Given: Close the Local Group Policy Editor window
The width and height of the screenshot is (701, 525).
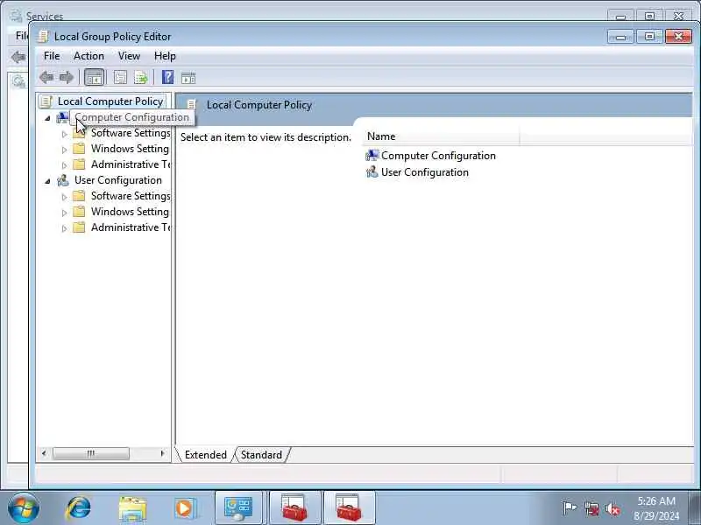Looking at the screenshot, I should 678,36.
